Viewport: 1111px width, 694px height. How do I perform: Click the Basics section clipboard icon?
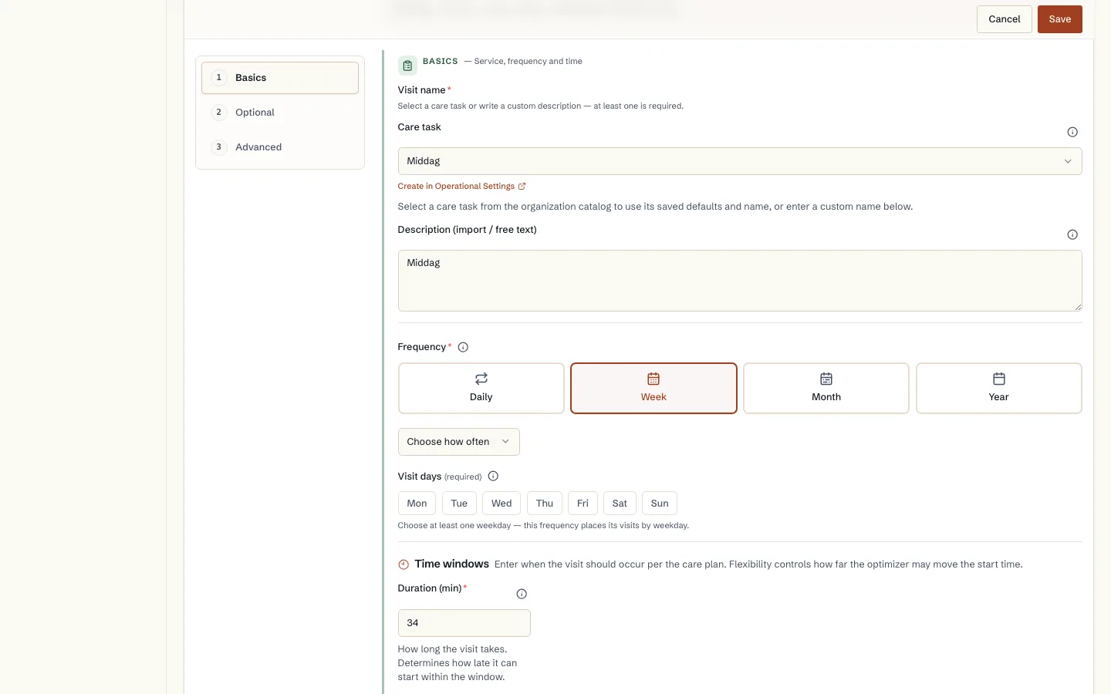tap(407, 66)
